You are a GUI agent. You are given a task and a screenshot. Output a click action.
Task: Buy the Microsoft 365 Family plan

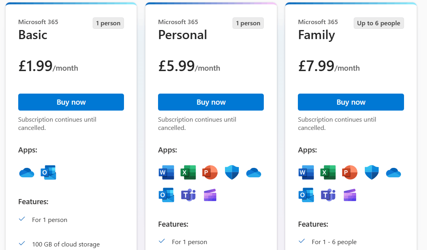[x=351, y=102]
